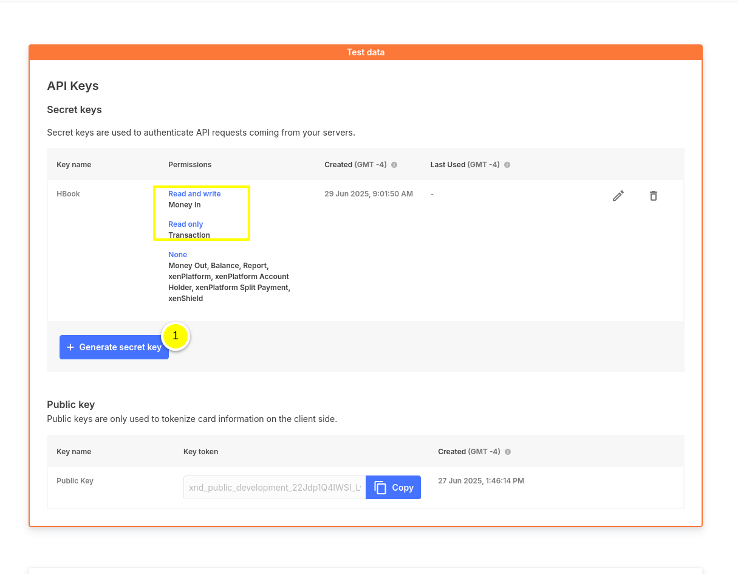The height and width of the screenshot is (574, 738).
Task: Click info icon beside Last Used column
Action: [x=507, y=165]
